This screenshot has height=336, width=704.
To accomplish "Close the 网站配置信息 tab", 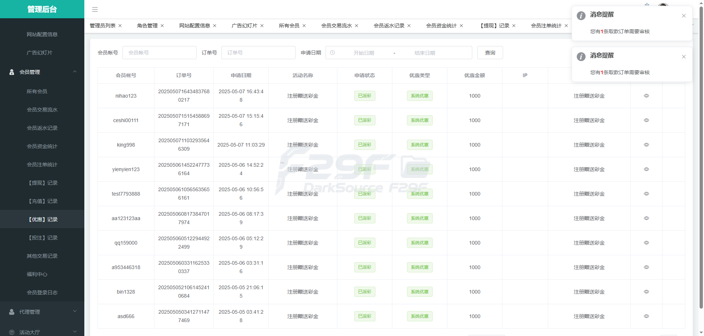I will [214, 26].
